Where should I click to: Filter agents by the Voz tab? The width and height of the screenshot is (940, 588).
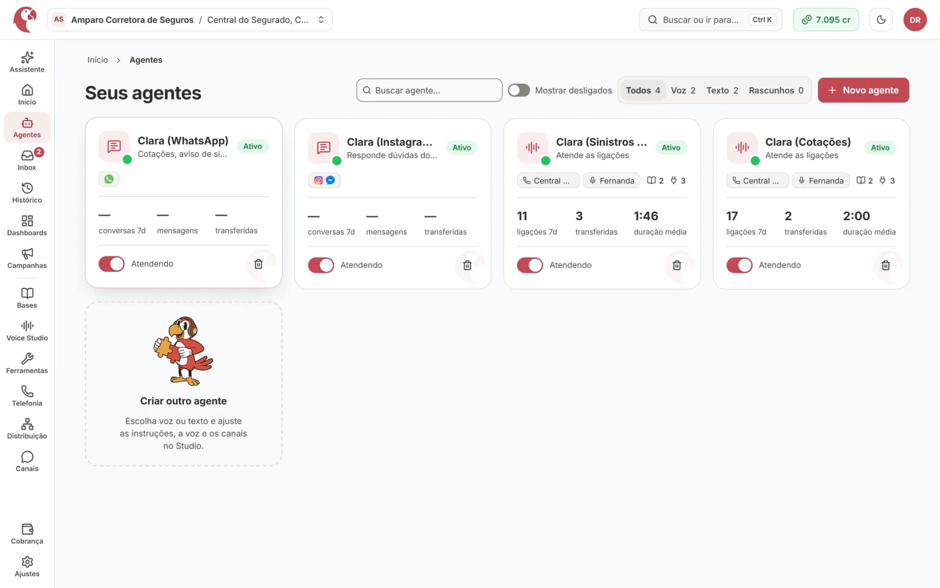[683, 90]
